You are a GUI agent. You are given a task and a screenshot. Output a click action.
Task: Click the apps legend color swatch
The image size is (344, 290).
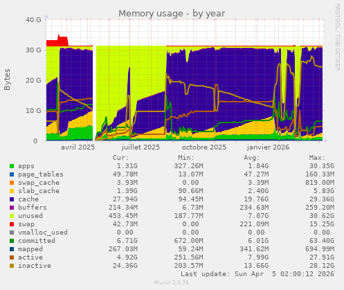pyautogui.click(x=12, y=166)
